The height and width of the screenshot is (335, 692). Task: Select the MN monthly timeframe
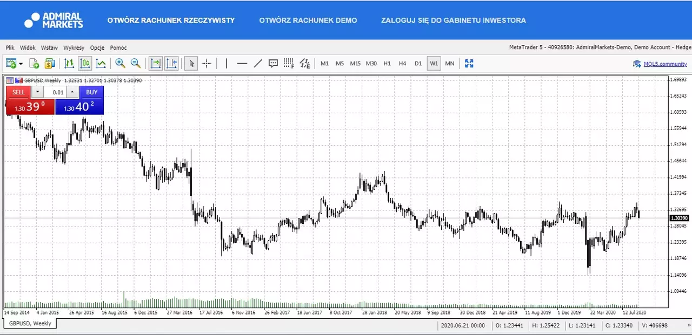click(450, 63)
